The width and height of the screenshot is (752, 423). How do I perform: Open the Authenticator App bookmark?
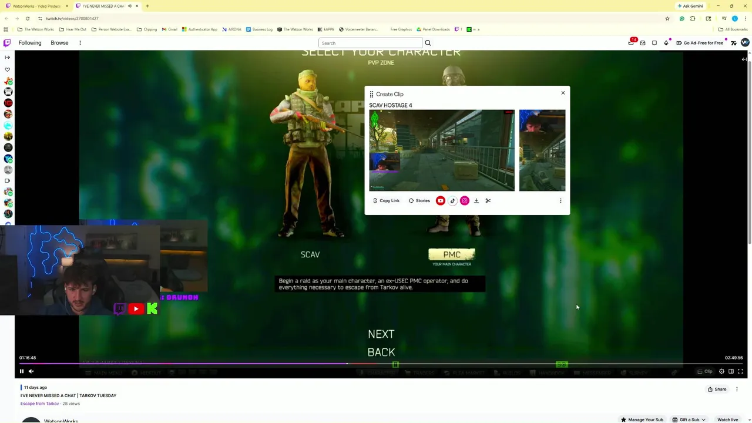[x=200, y=29]
